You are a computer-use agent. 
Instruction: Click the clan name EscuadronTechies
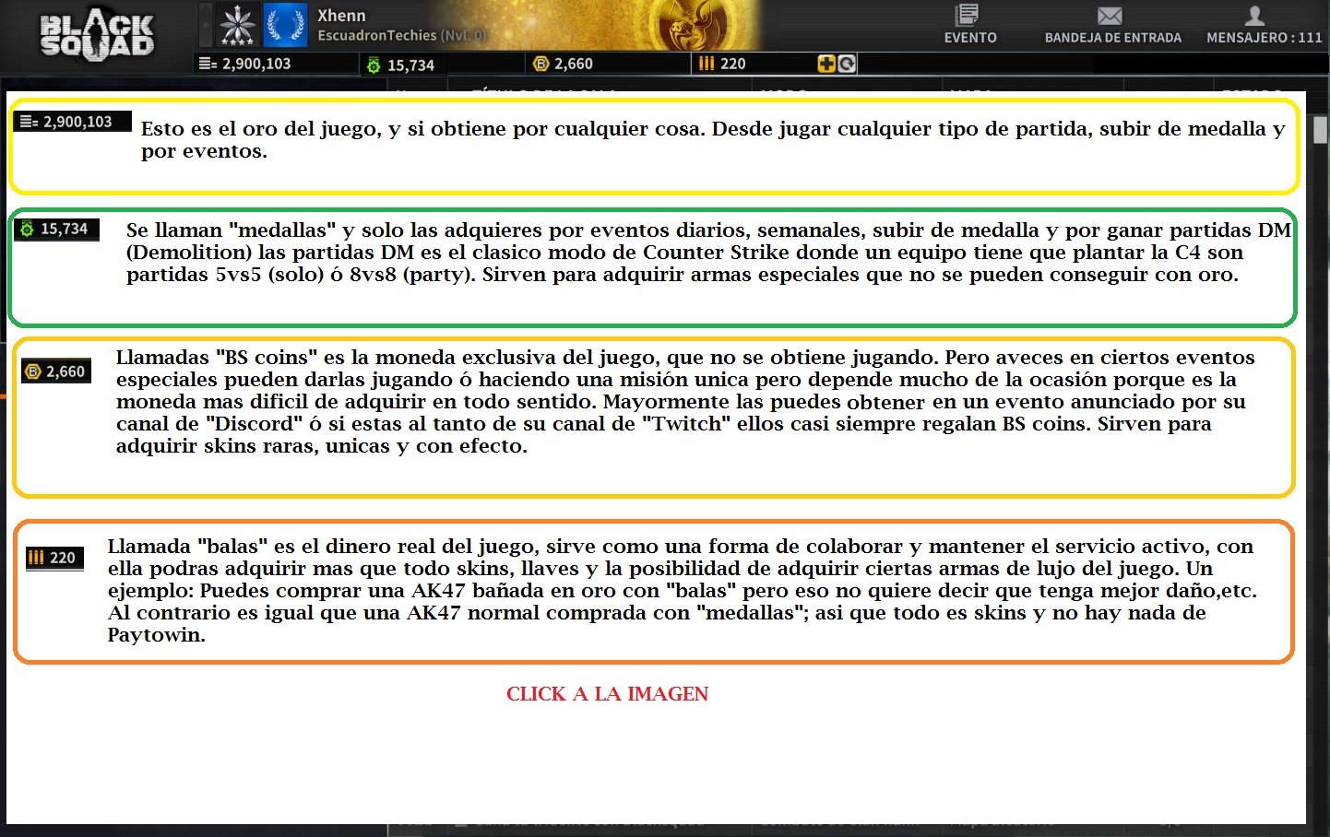click(x=377, y=35)
